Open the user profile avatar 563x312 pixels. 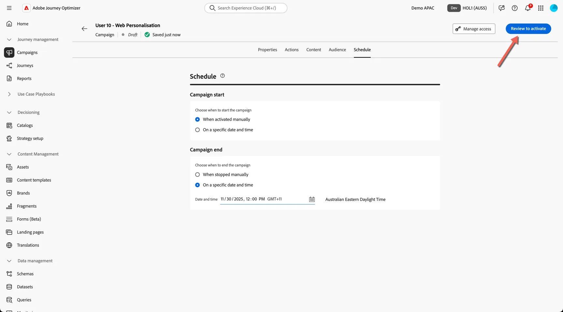[554, 8]
